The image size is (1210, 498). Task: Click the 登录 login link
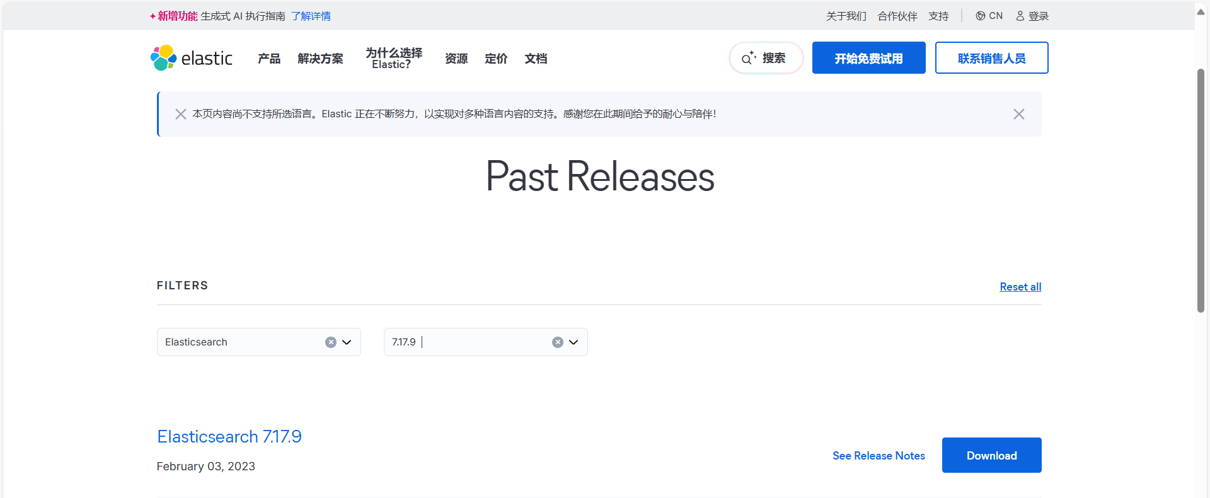tap(1032, 16)
